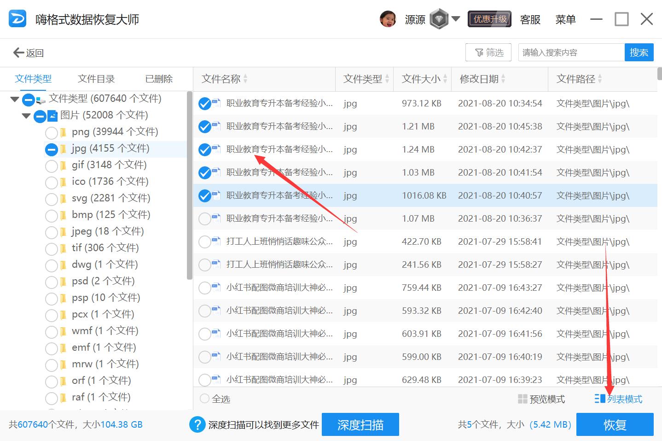662x441 pixels.
Task: Click the left tree panel scrollbar
Action: click(189, 186)
